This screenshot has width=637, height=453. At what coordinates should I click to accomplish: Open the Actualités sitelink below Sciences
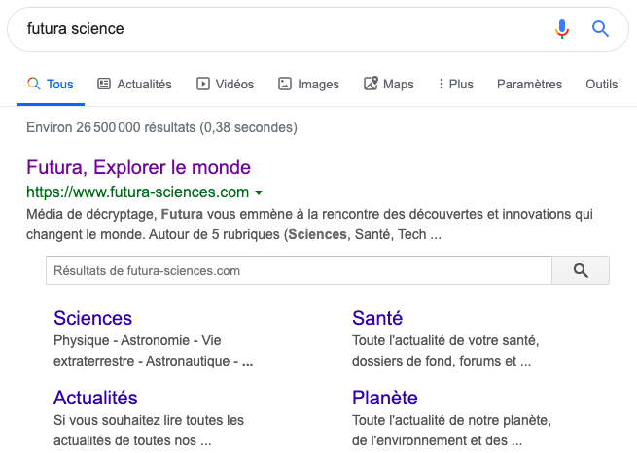point(95,398)
